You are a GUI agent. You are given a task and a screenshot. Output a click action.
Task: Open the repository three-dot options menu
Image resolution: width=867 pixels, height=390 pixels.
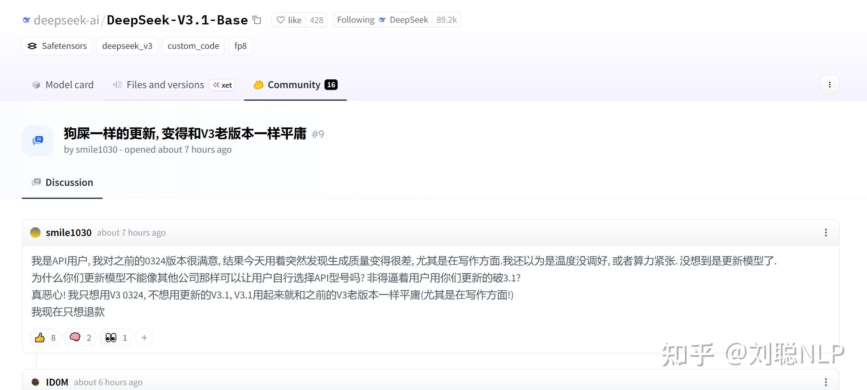click(830, 85)
